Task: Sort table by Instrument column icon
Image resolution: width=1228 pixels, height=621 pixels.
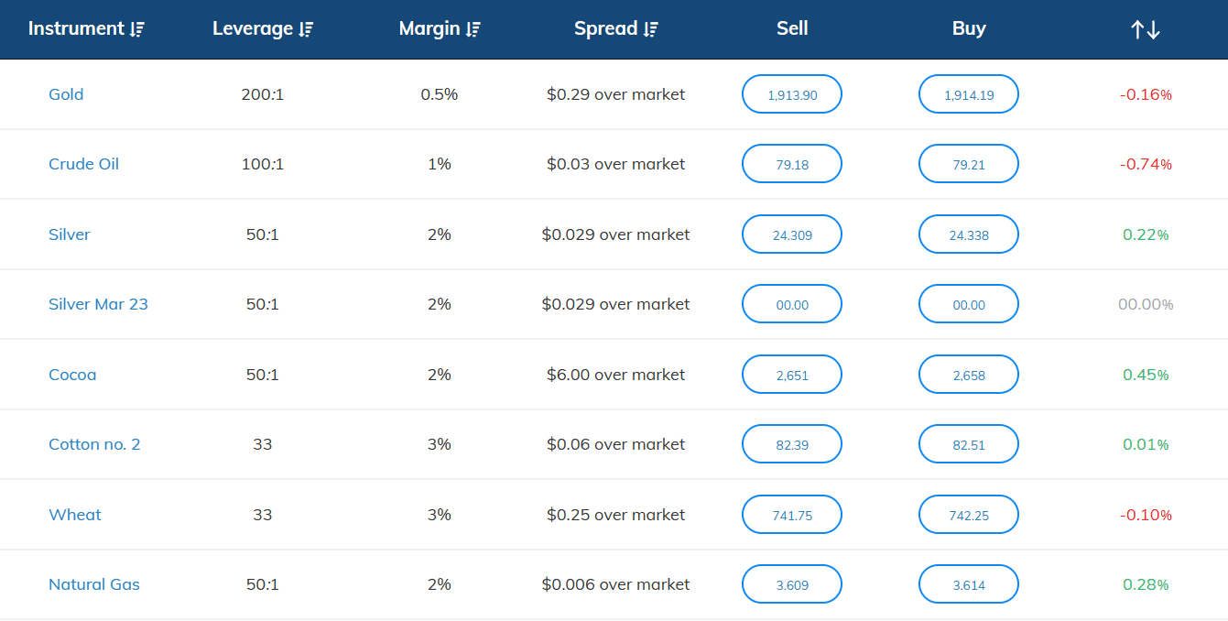Action: pyautogui.click(x=137, y=29)
